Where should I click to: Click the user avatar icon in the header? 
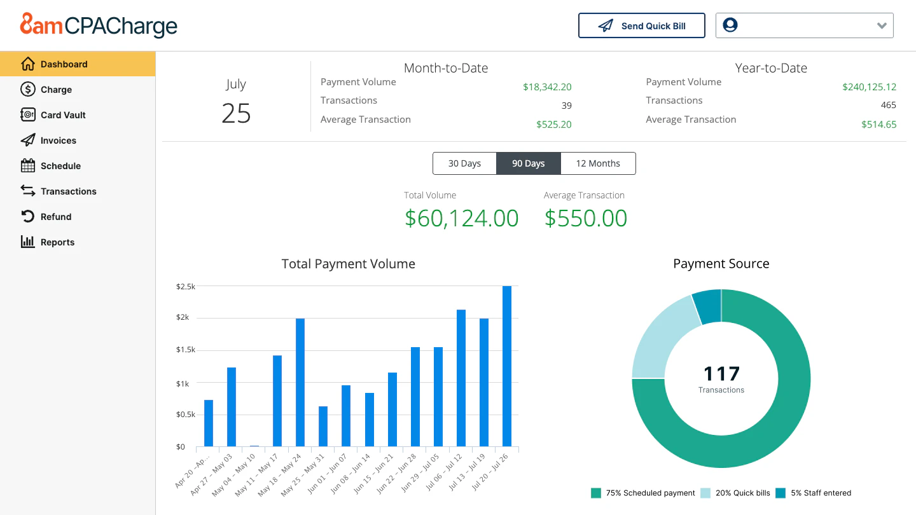tap(730, 25)
